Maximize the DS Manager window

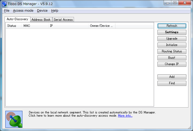tap(175, 3)
